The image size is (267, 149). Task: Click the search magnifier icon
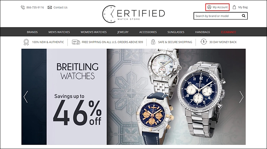point(244,16)
